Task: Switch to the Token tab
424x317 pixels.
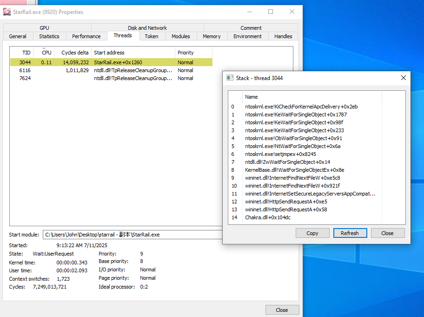Action: coord(152,36)
